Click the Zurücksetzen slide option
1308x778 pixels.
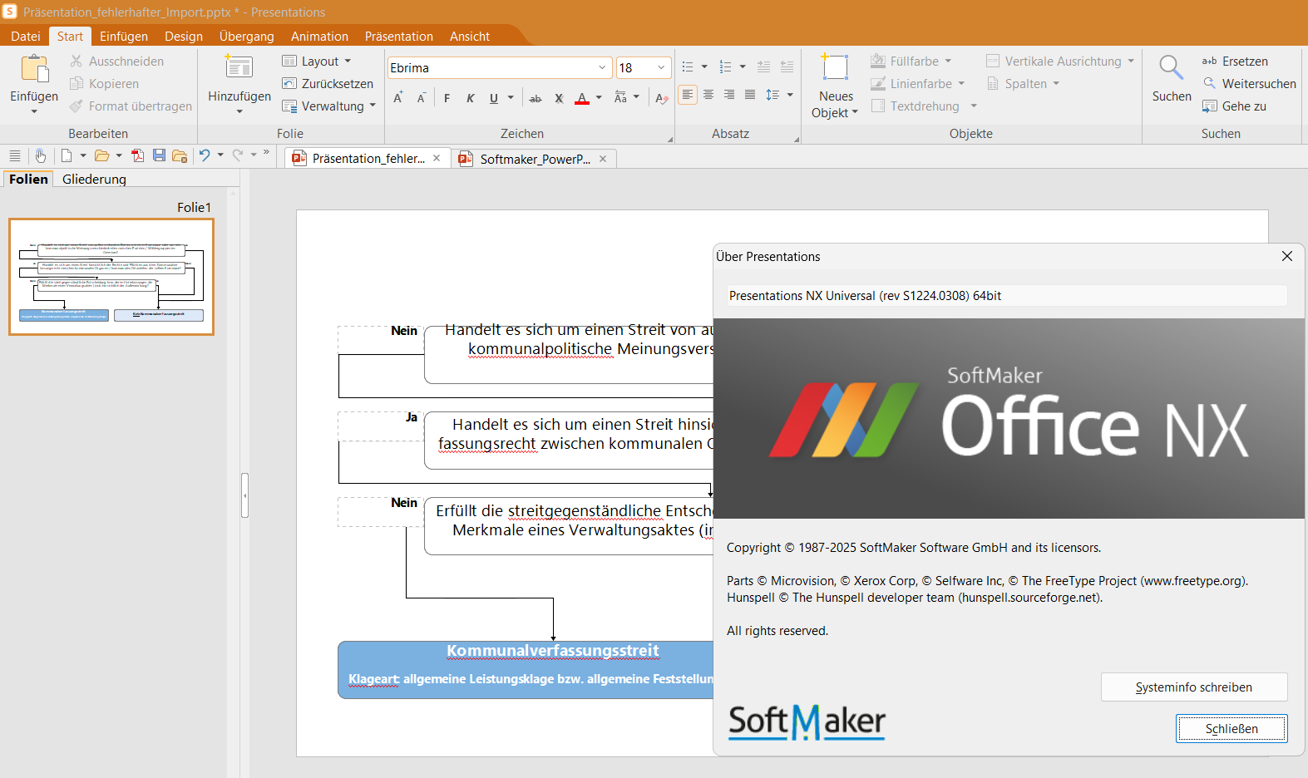coord(328,84)
